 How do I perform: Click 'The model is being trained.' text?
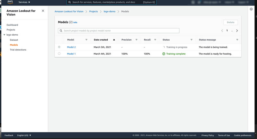coord(213,47)
